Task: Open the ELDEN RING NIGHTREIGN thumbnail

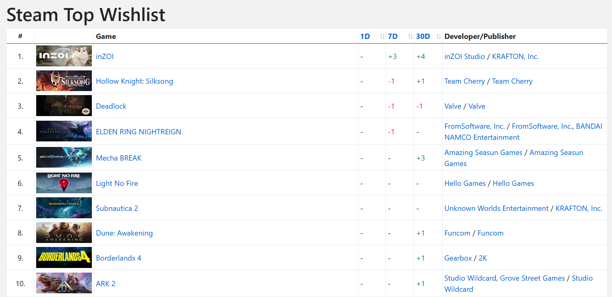Action: [x=64, y=131]
